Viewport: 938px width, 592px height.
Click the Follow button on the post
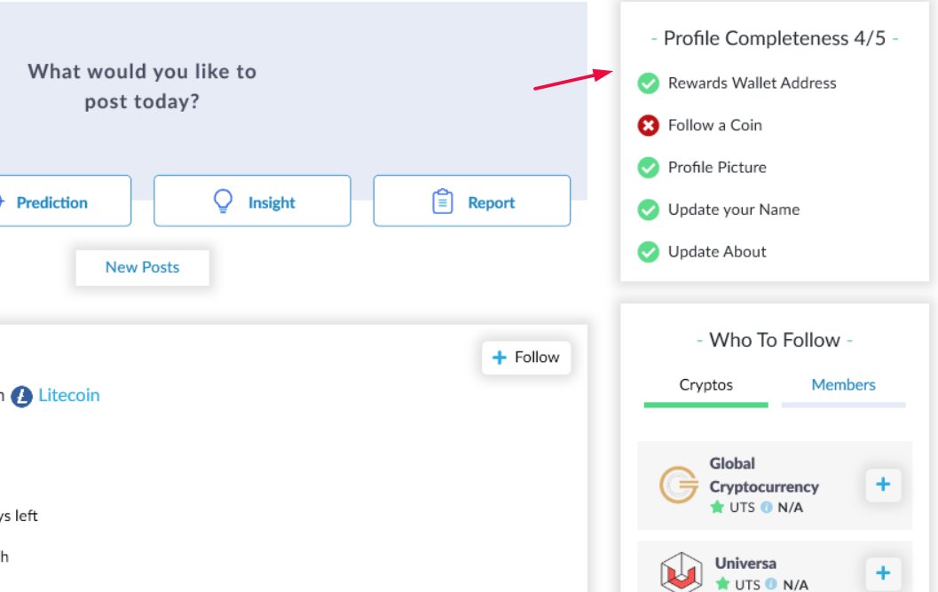[x=526, y=358]
